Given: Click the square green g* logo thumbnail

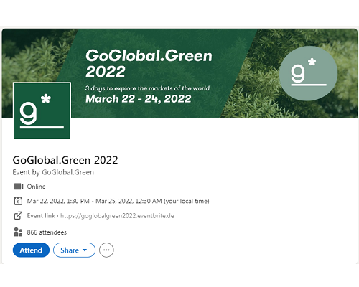Looking at the screenshot, I should pyautogui.click(x=42, y=110).
